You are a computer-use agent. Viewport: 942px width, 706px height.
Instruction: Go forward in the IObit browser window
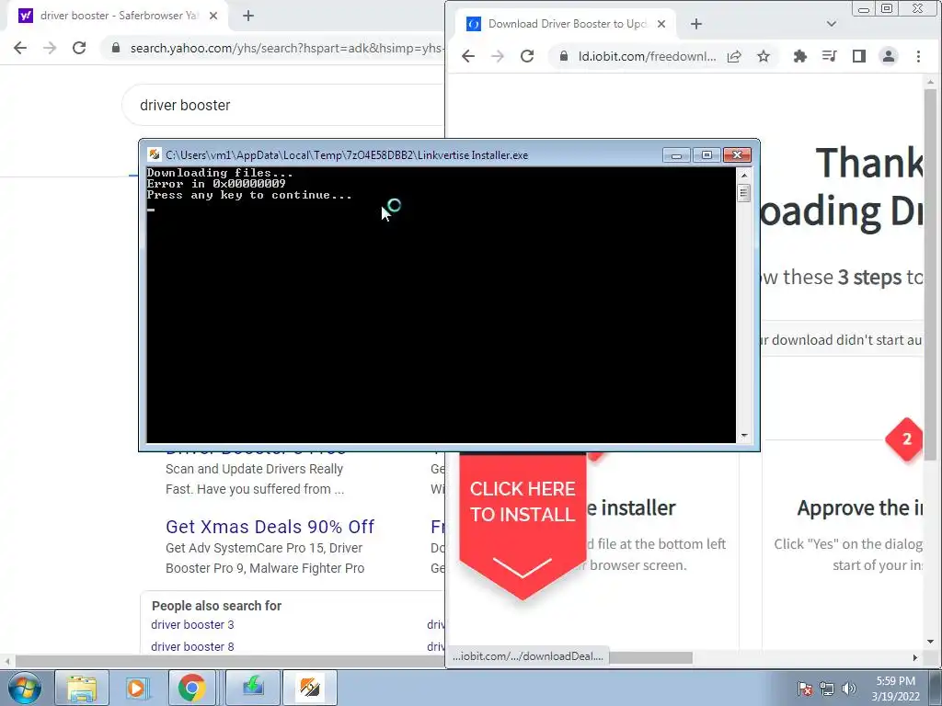point(498,56)
